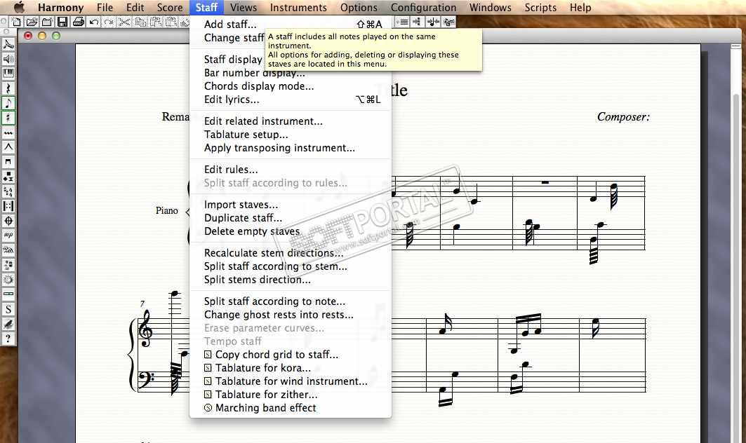This screenshot has height=443, width=746.
Task: Choose Add staff... from Staff menu
Action: pos(291,25)
